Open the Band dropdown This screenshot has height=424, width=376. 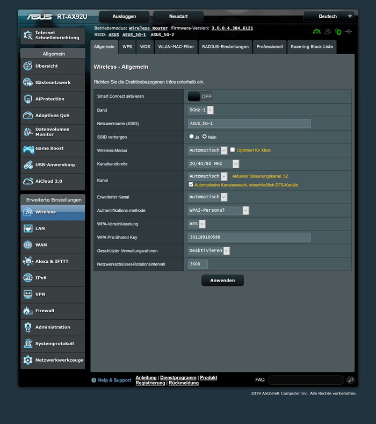click(x=201, y=110)
